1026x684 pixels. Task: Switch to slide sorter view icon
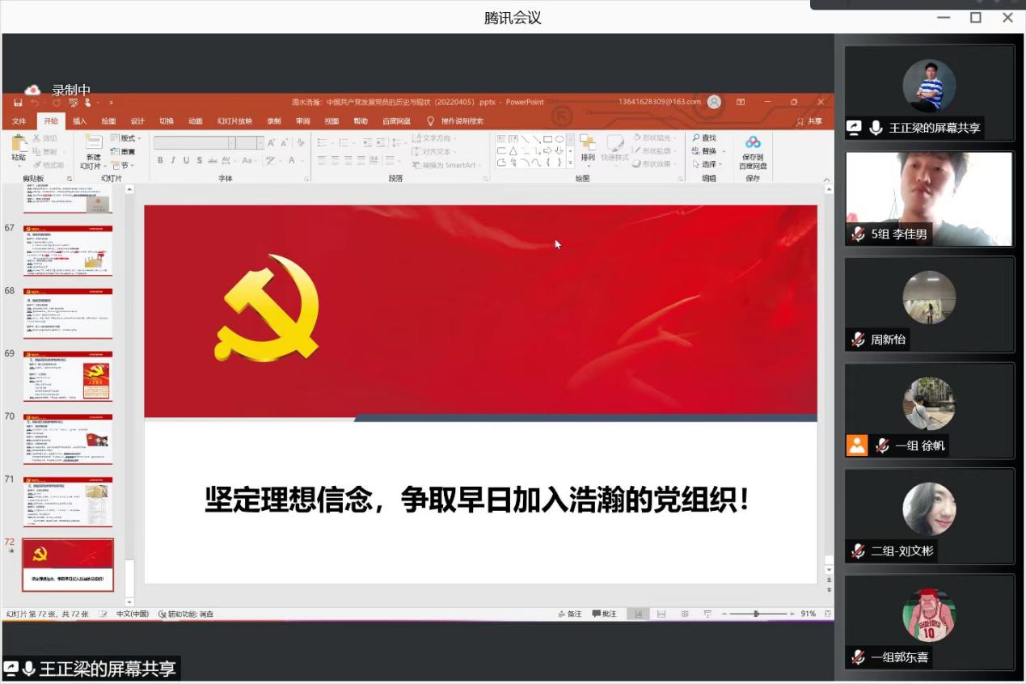point(661,614)
